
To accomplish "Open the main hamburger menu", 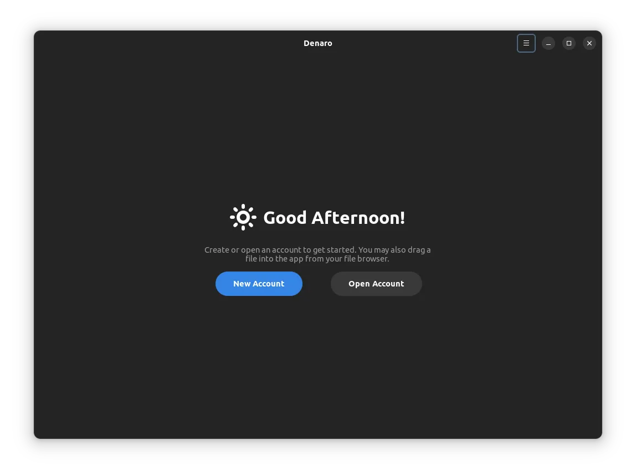I will point(526,43).
